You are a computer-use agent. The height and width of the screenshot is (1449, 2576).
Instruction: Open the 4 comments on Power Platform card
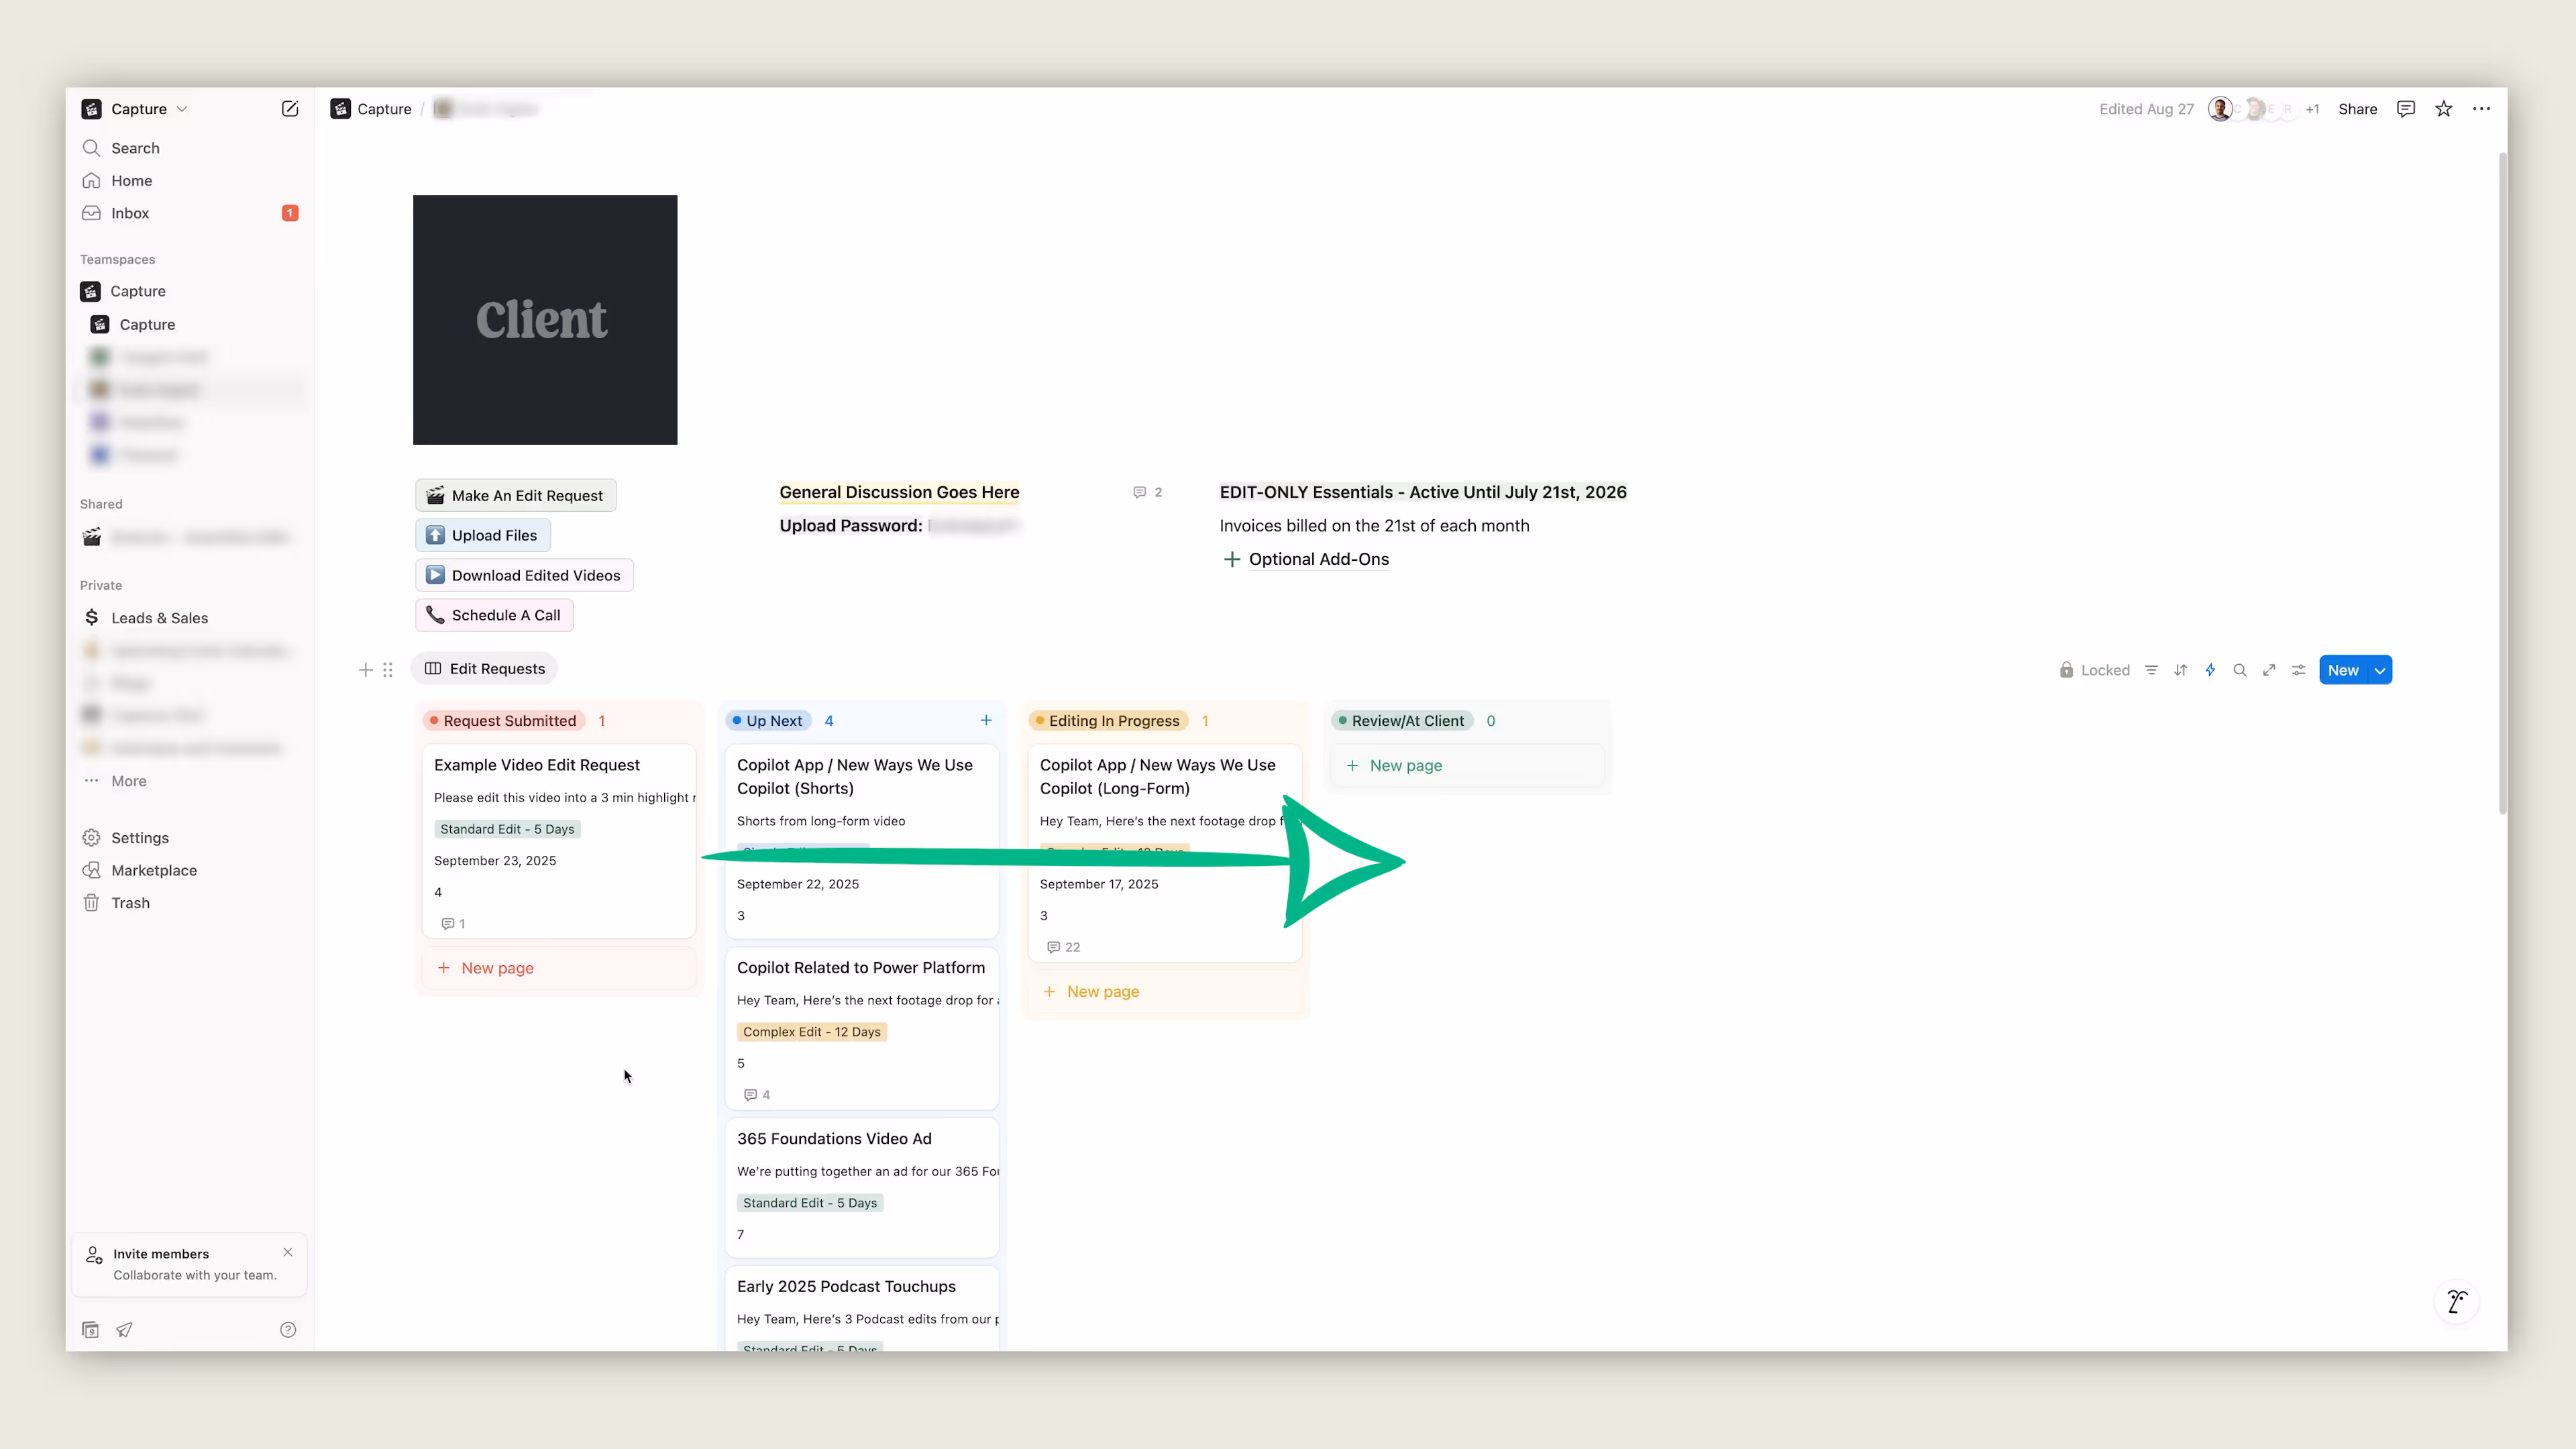[x=757, y=1095]
